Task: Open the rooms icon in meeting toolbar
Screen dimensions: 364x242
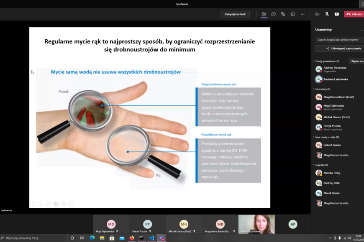Action: (x=293, y=14)
